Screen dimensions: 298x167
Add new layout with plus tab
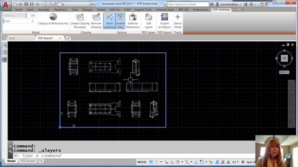pos(41,161)
